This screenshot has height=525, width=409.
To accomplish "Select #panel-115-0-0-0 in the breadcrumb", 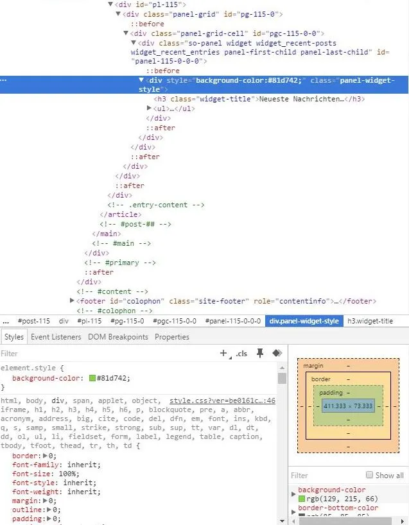I will click(233, 321).
